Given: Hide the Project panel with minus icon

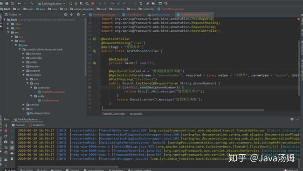Looking at the screenshot, I should pyautogui.click(x=84, y=14).
